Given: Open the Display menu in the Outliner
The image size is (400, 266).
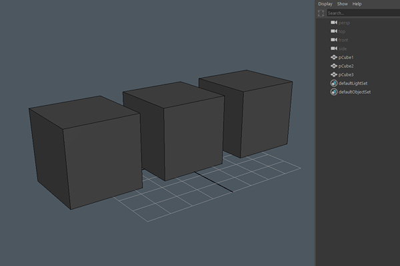Looking at the screenshot, I should click(x=325, y=4).
